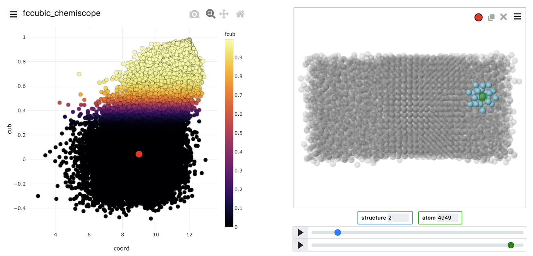
Task: Click the structure index input field
Action: click(x=398, y=218)
